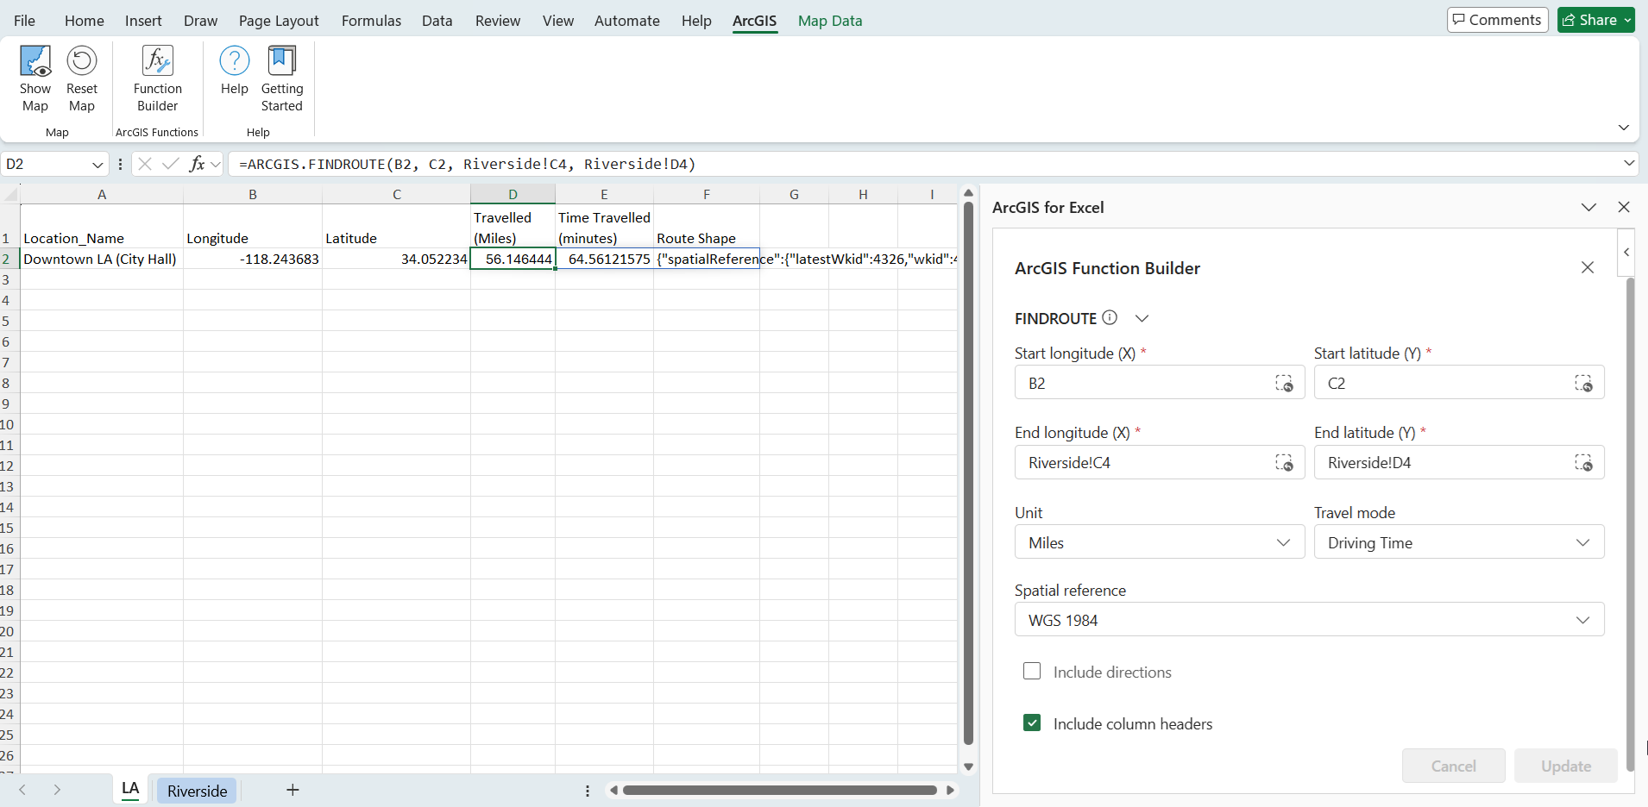Pick cell range for Start latitude

pos(1583,383)
